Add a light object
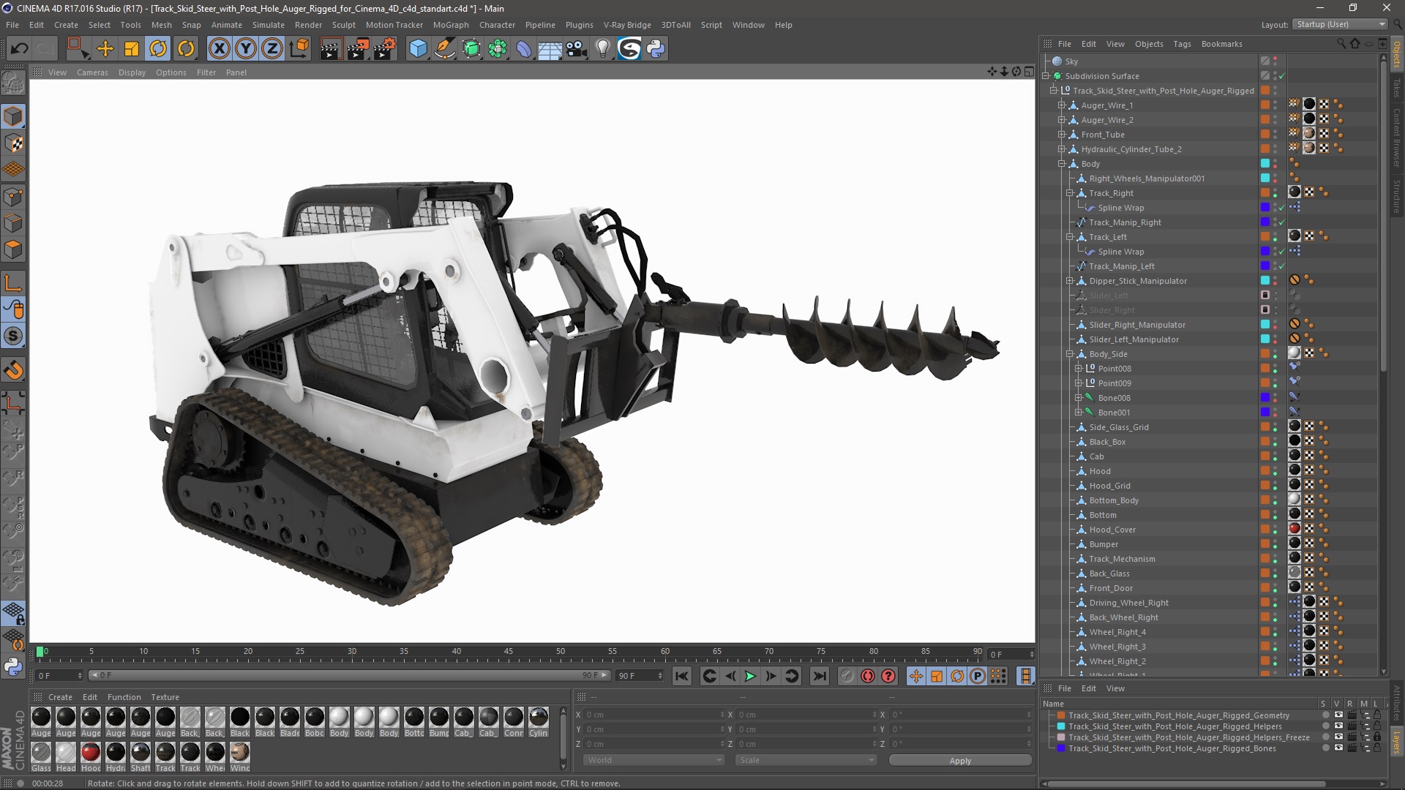Screen dimensions: 1405x790 click(603, 49)
